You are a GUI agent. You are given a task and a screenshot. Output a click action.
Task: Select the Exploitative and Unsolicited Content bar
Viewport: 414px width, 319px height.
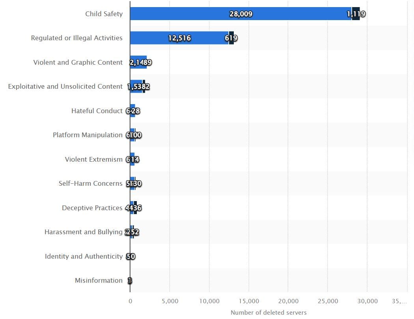pyautogui.click(x=136, y=86)
